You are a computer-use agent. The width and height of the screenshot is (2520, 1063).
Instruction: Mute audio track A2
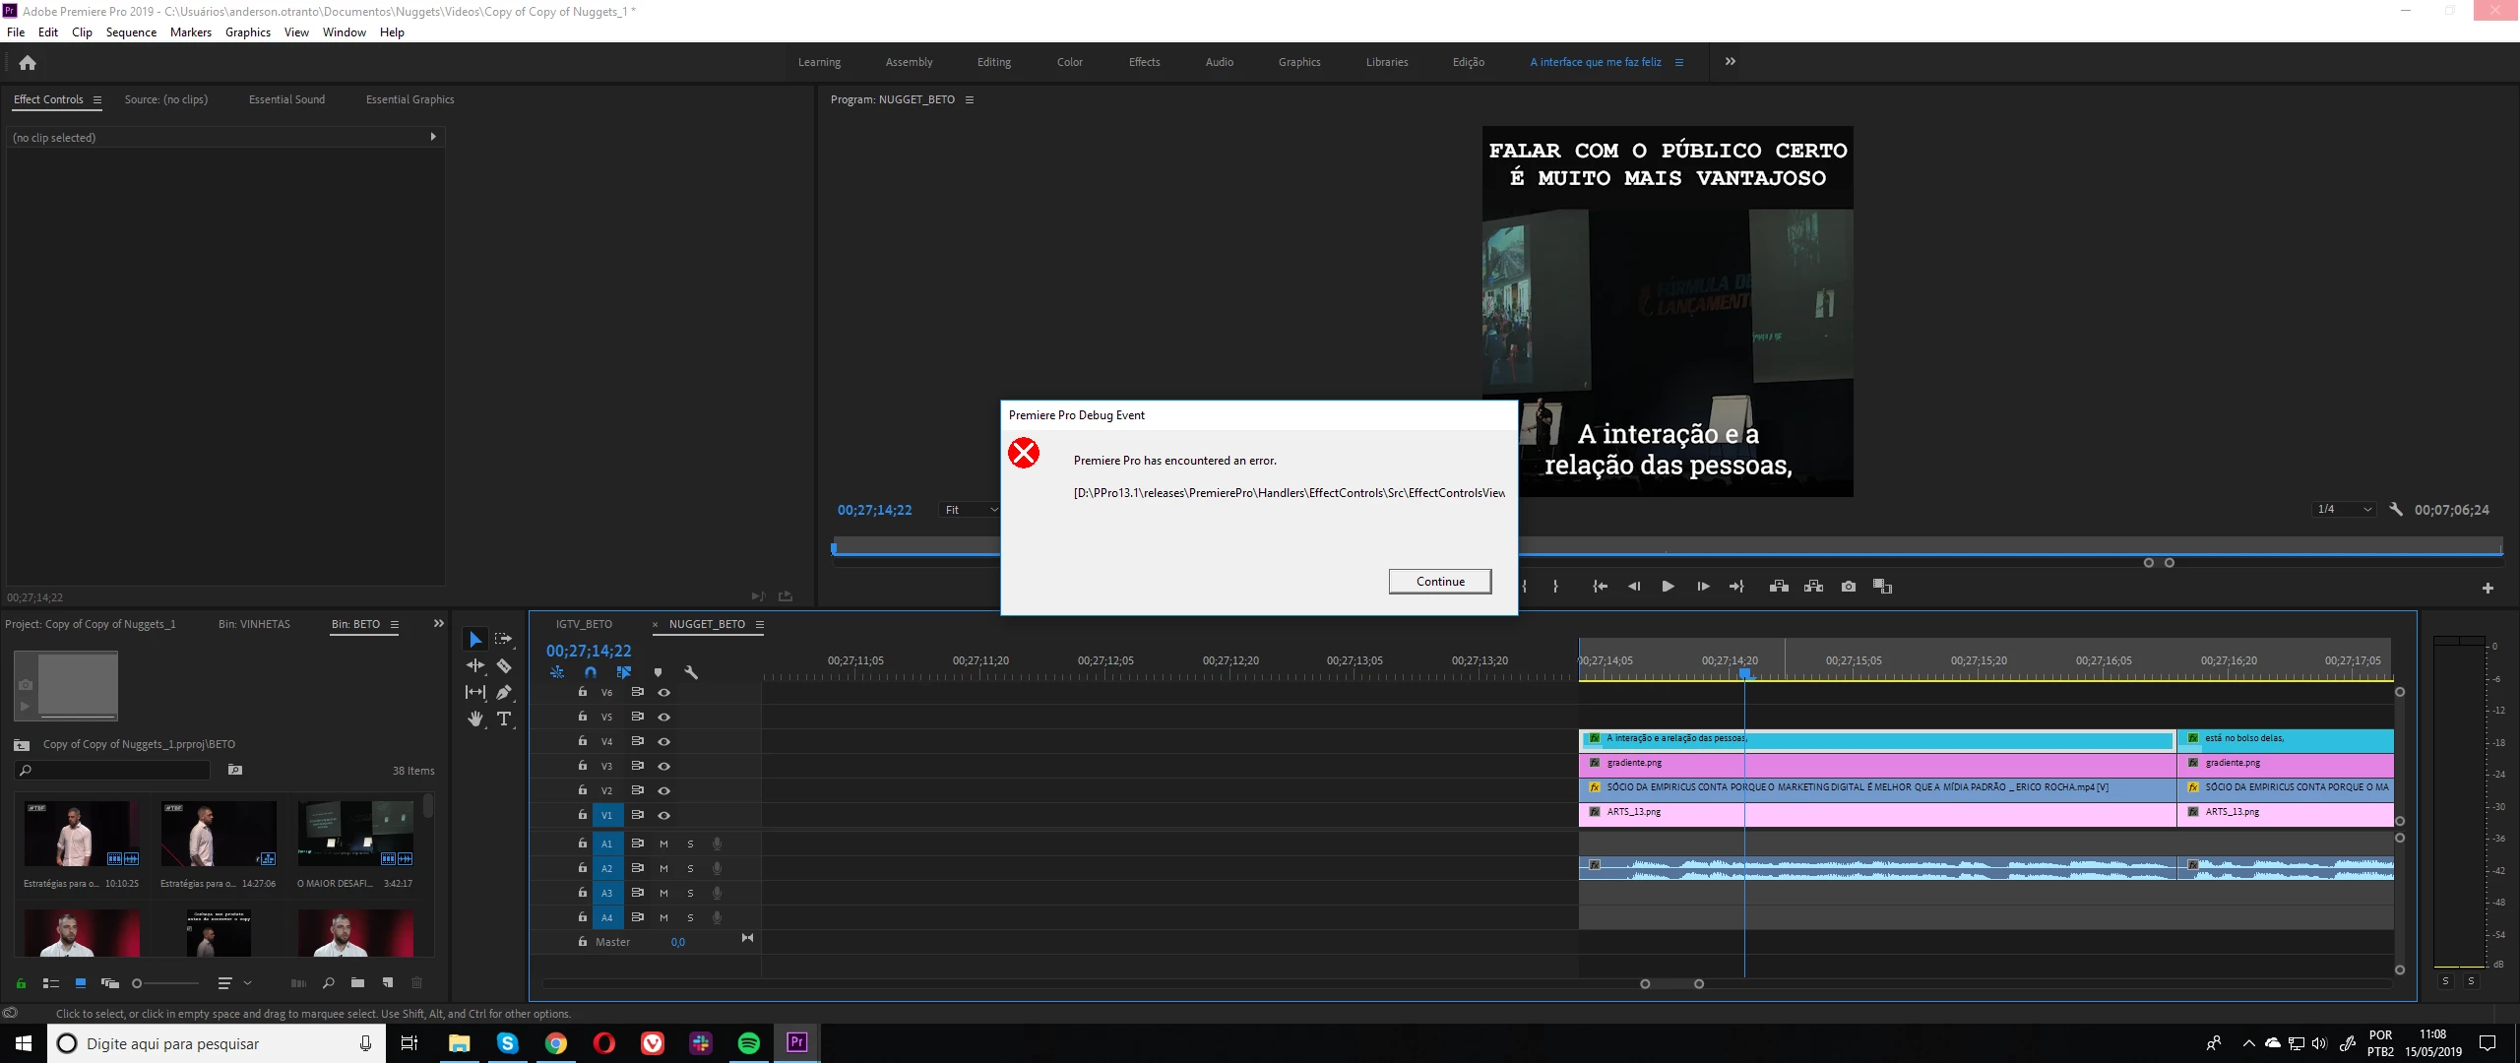(x=663, y=868)
